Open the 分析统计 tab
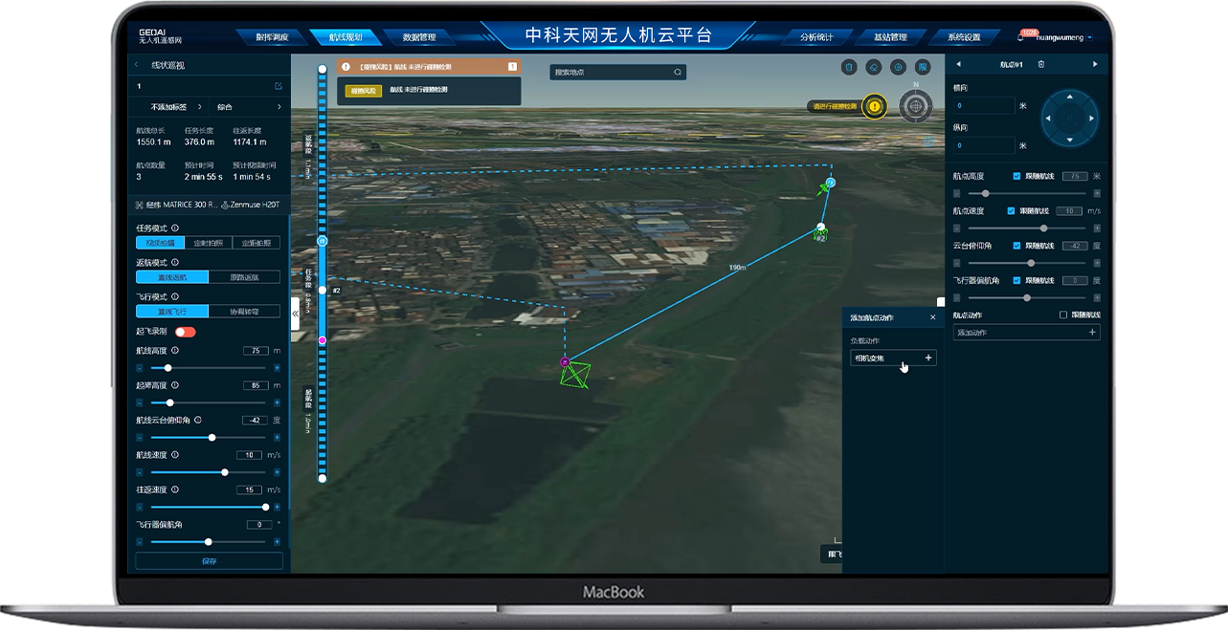Screen dimensions: 1228x630 tap(815, 37)
